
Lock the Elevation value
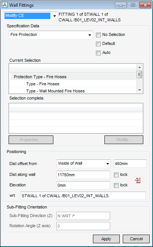coord(116,185)
